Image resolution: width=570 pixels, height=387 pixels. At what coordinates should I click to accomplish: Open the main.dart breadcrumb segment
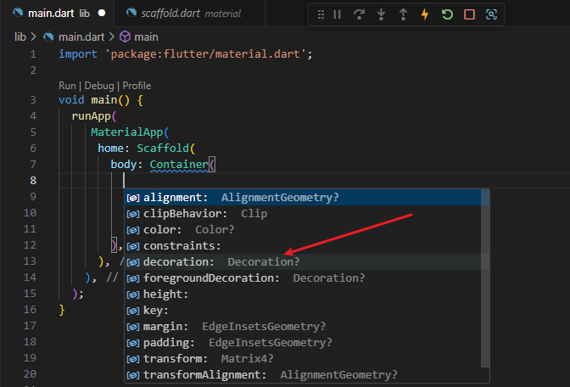[81, 36]
